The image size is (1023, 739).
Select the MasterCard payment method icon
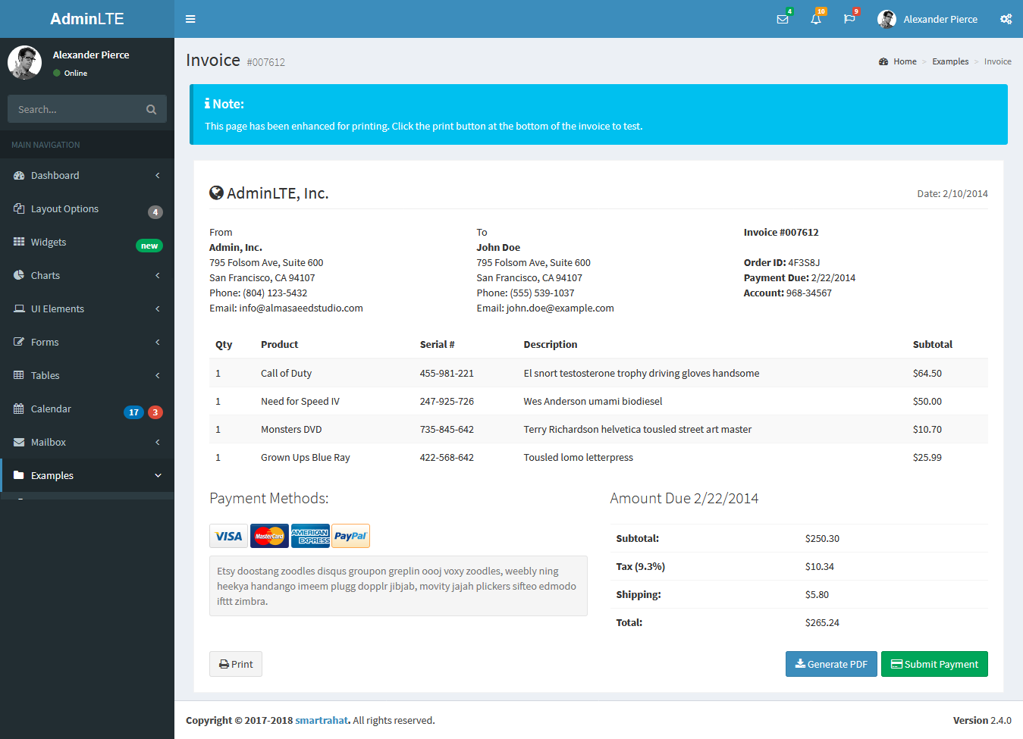tap(269, 536)
